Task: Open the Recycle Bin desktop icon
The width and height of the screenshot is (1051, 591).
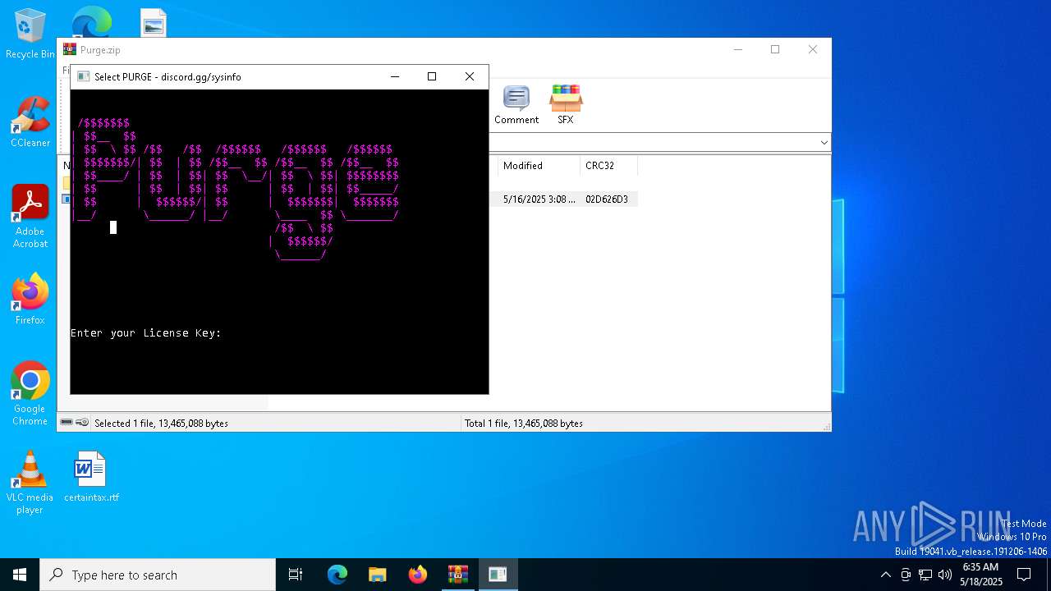Action: point(30,34)
